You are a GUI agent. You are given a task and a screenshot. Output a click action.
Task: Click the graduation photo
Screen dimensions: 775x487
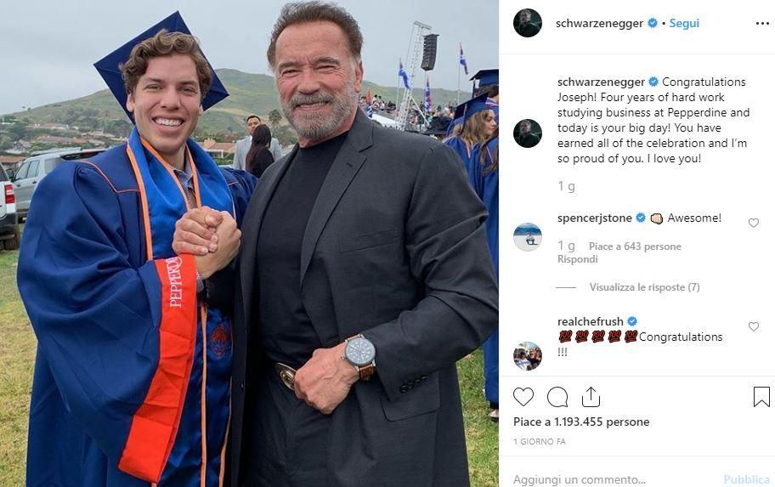(249, 243)
